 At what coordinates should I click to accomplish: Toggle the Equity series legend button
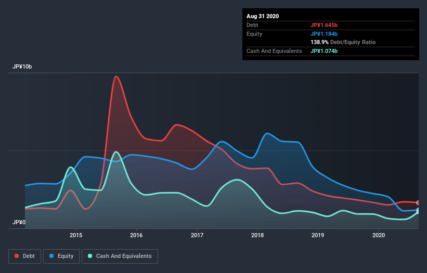point(61,256)
